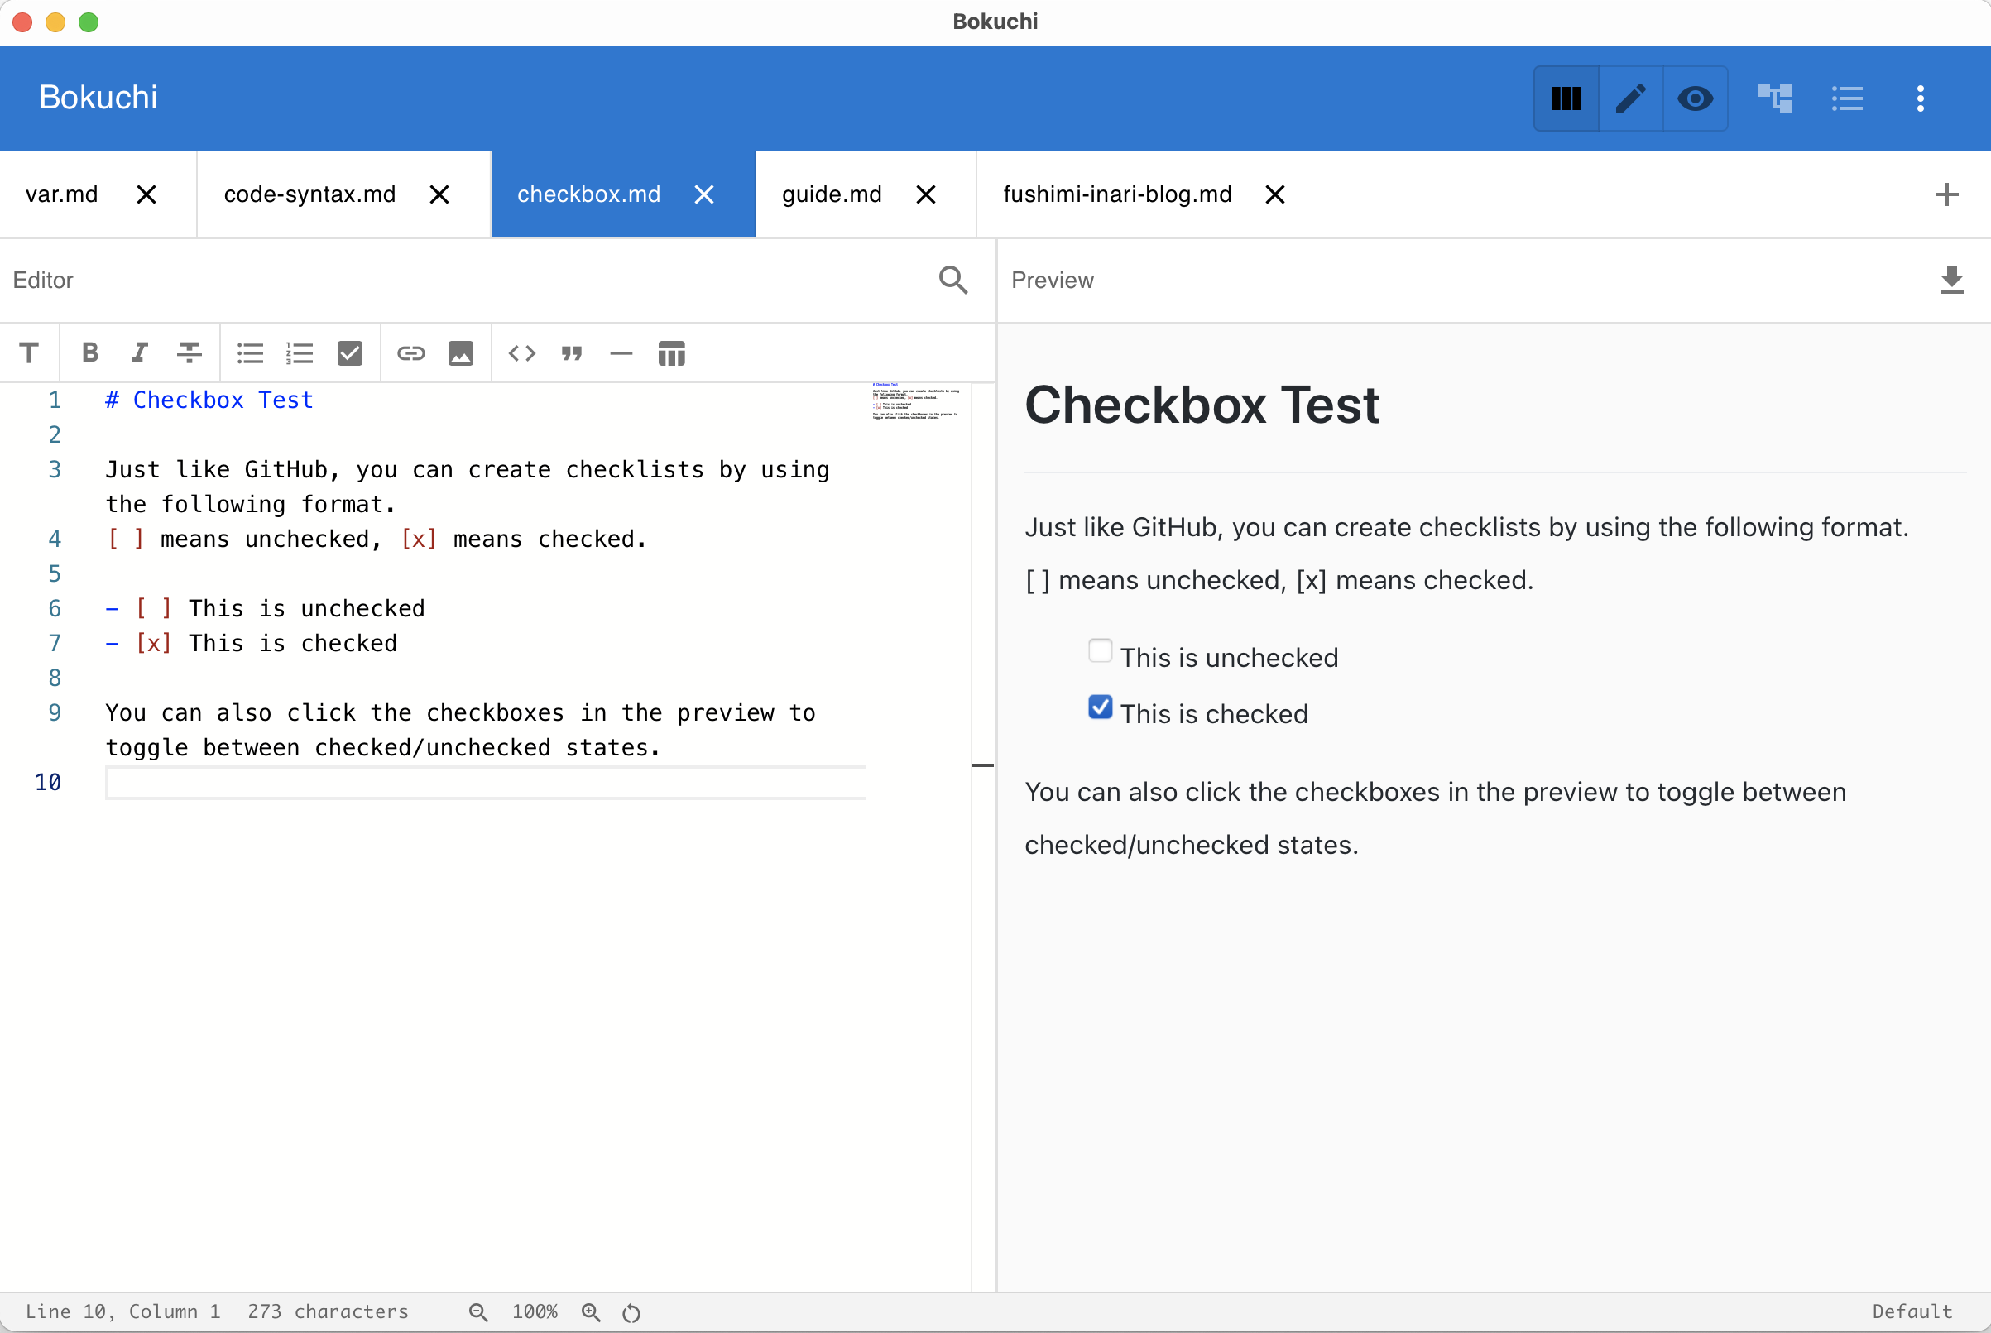Select the split view layout icon
Viewport: 1991px width, 1333px height.
[x=1566, y=98]
